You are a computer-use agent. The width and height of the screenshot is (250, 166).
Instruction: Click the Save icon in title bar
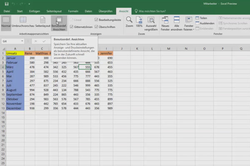click(x=7, y=4)
